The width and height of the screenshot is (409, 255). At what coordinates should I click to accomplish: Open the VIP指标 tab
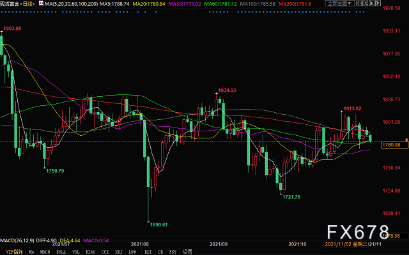pos(14,252)
